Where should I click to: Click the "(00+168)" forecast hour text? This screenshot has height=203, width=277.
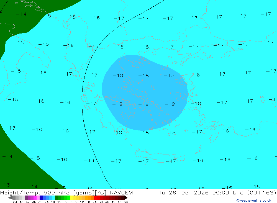pos(262,193)
